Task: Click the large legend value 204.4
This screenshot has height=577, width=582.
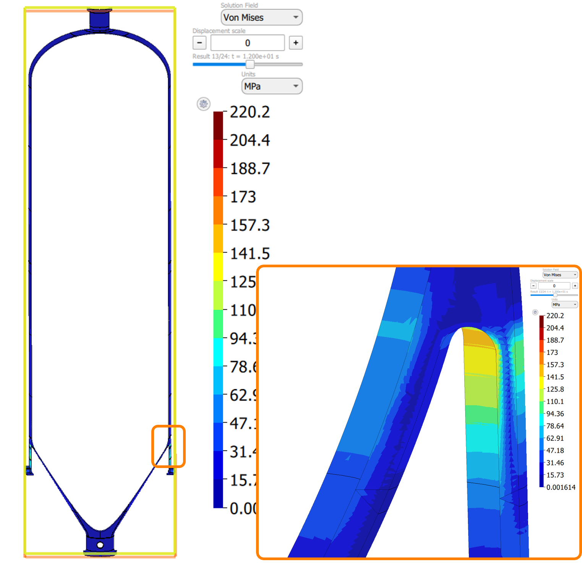Action: click(250, 140)
